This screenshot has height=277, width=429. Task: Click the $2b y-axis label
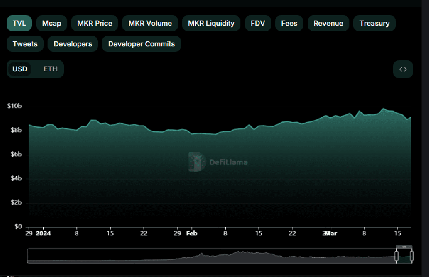(x=16, y=202)
